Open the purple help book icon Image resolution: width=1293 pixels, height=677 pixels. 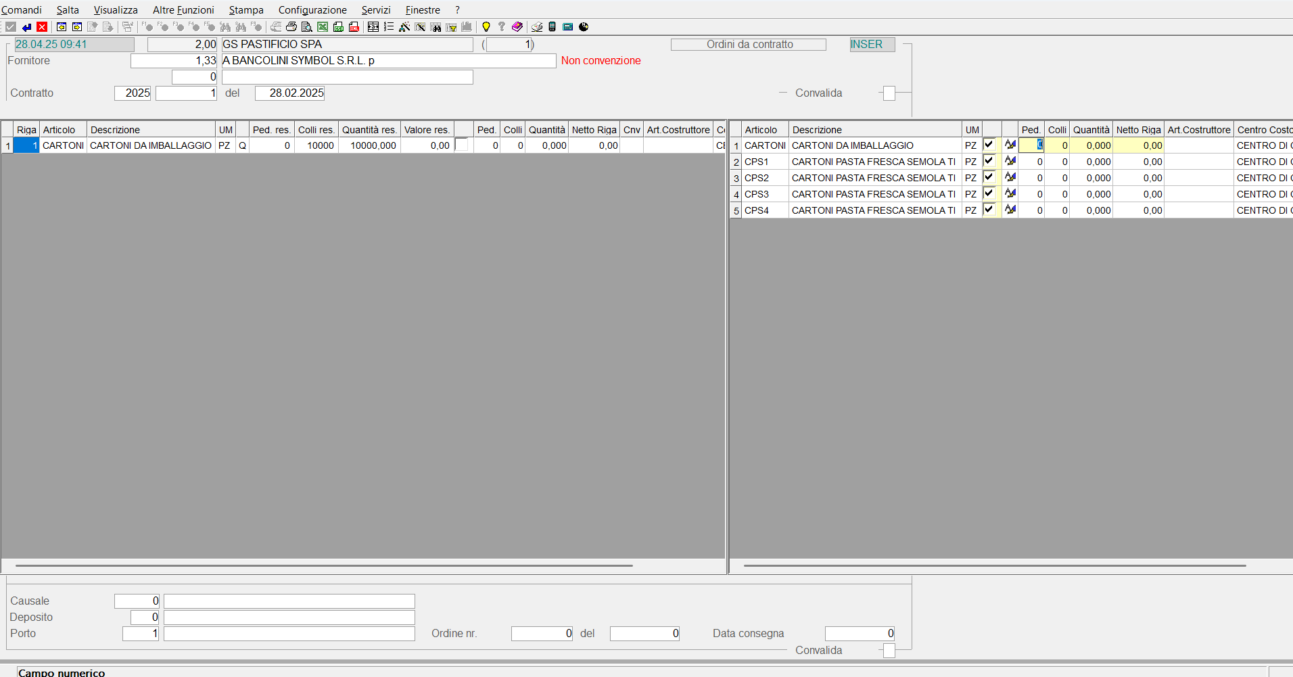517,27
